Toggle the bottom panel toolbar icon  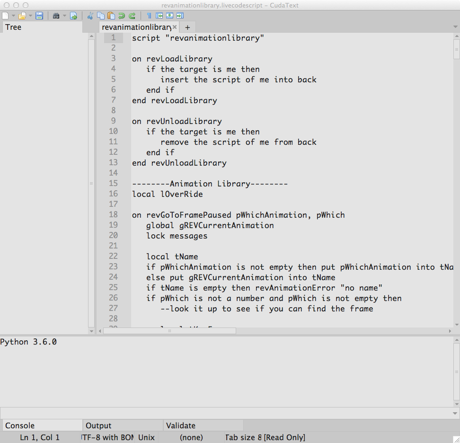(x=169, y=16)
